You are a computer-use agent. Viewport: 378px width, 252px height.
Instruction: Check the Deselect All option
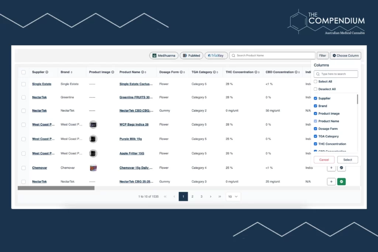[315, 89]
